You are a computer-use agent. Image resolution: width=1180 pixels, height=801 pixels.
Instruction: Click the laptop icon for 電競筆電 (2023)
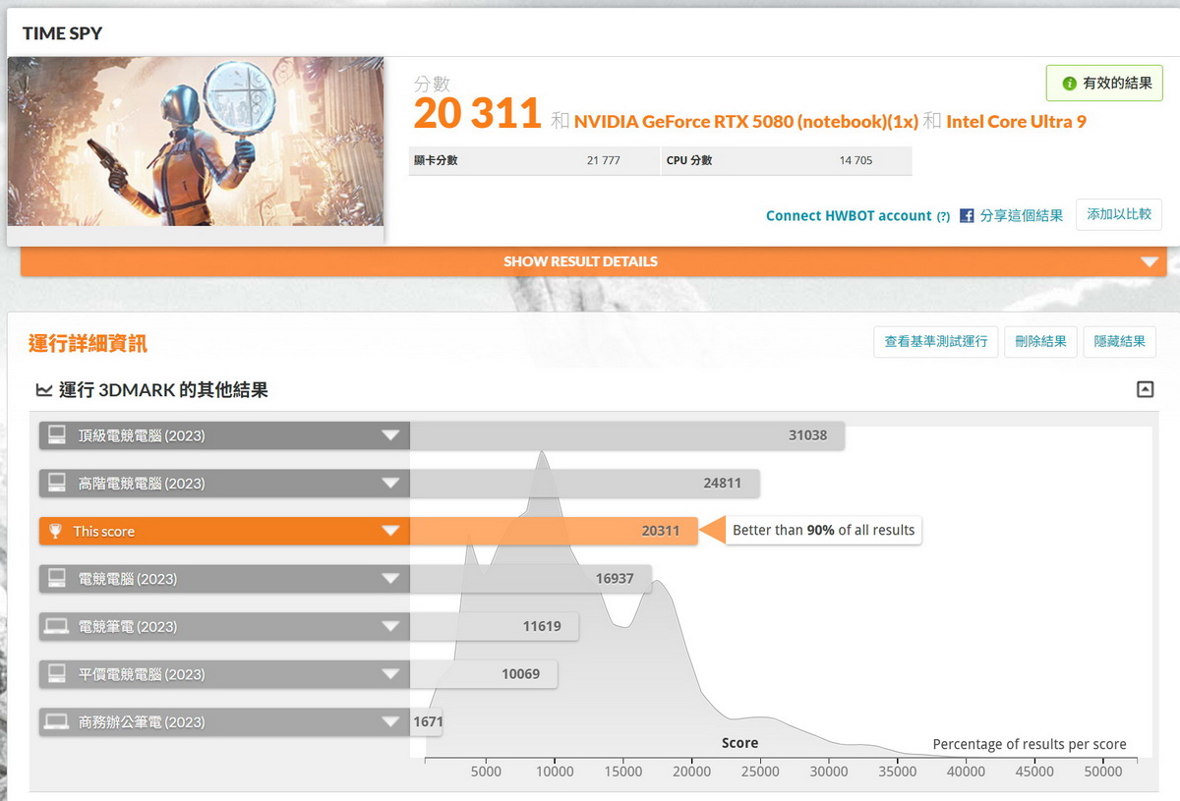point(57,626)
